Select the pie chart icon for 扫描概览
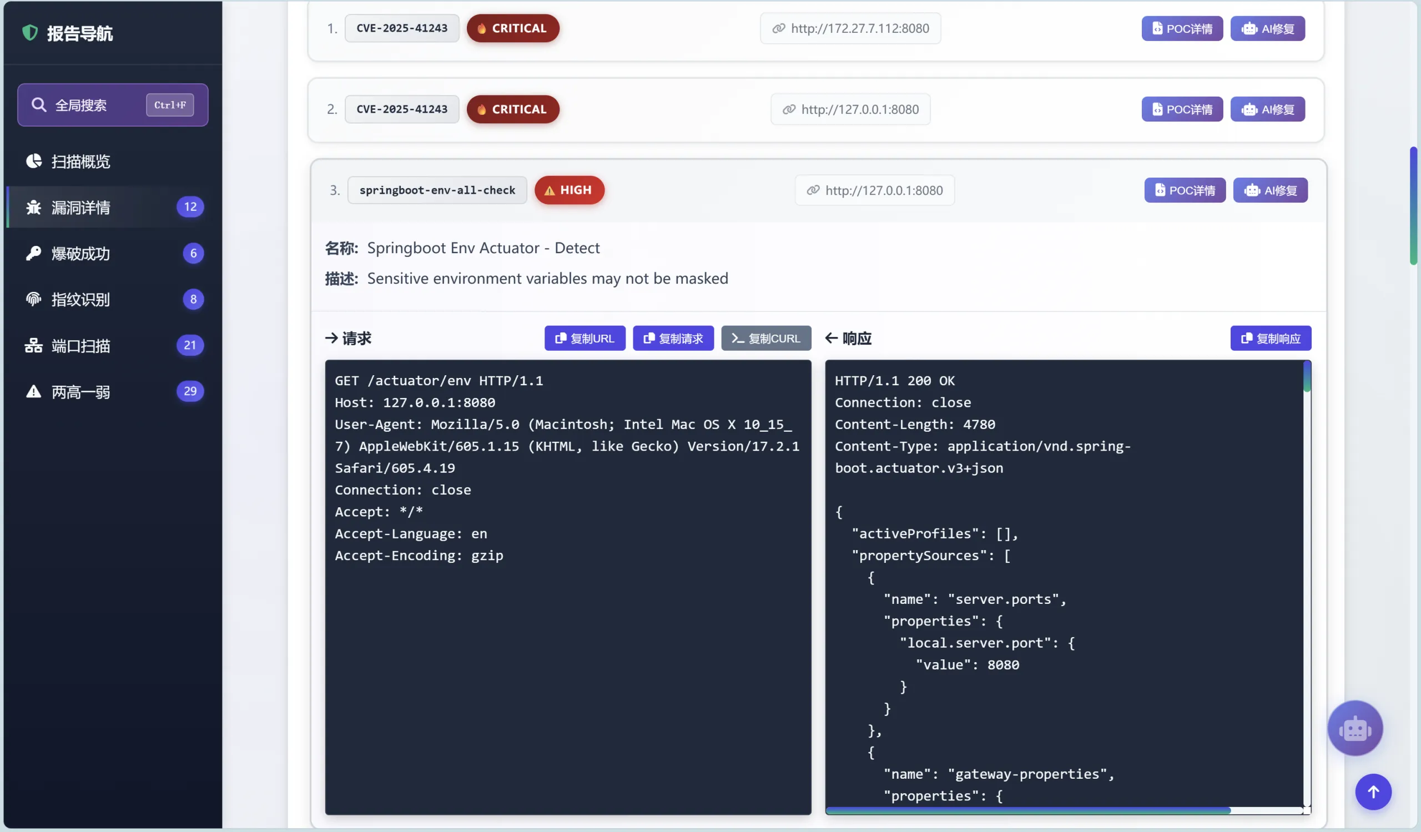Image resolution: width=1421 pixels, height=832 pixels. pyautogui.click(x=33, y=161)
